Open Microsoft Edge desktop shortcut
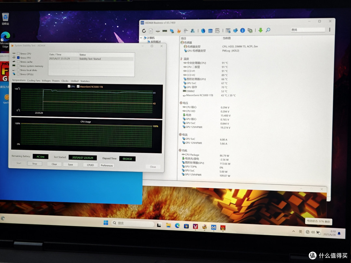This screenshot has width=351, height=263. [5, 40]
